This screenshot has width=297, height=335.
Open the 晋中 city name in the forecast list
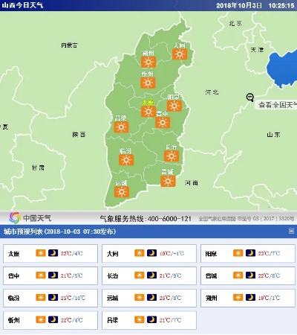tap(13, 276)
